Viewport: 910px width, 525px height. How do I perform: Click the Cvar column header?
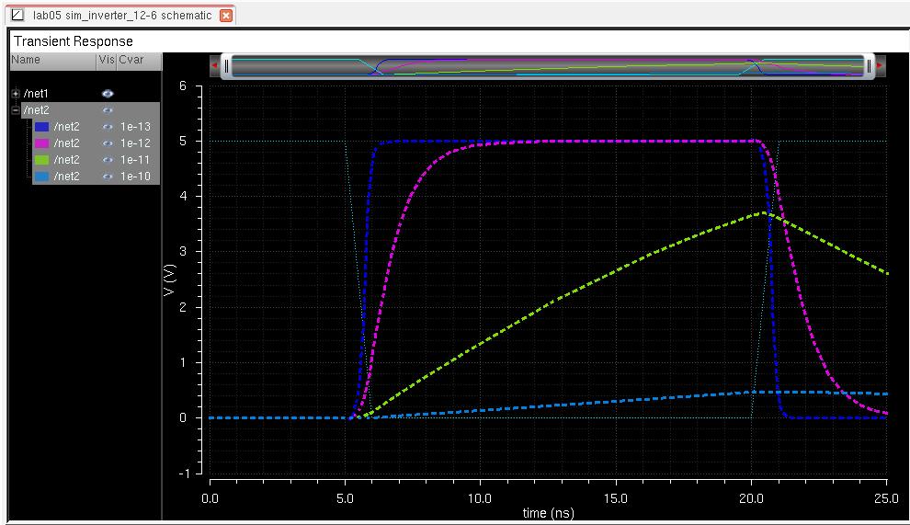pyautogui.click(x=131, y=60)
